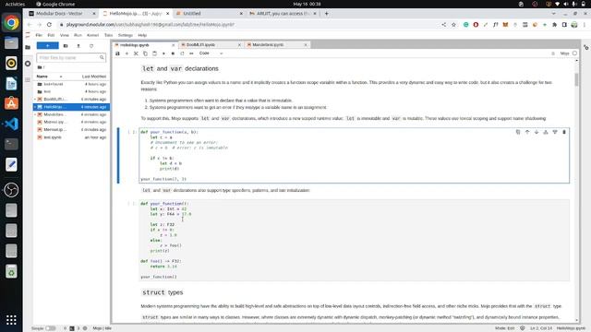Select the BoolMLIR notebook in file list
Screen dimensions: 591x332
click(x=71, y=99)
